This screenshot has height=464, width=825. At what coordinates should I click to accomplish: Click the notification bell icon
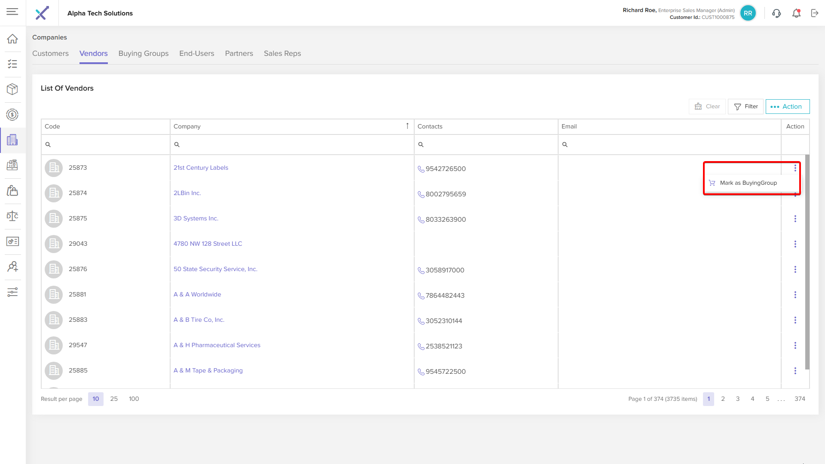pyautogui.click(x=796, y=13)
